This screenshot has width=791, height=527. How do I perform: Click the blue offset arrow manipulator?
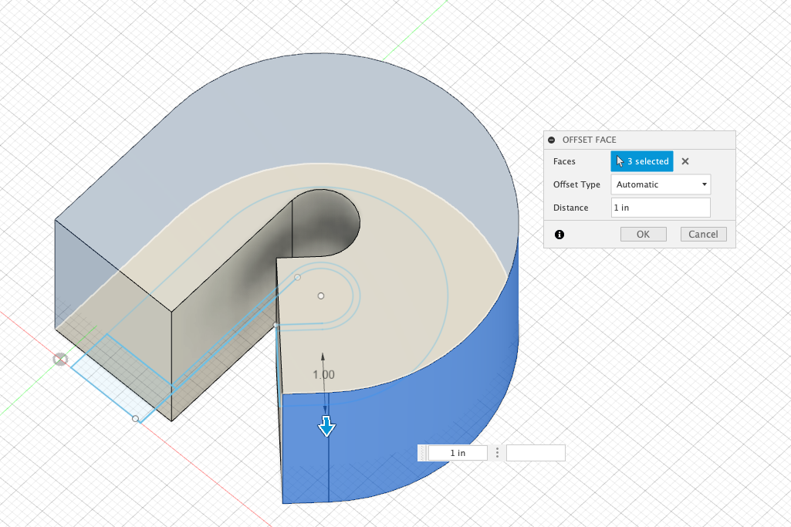326,426
